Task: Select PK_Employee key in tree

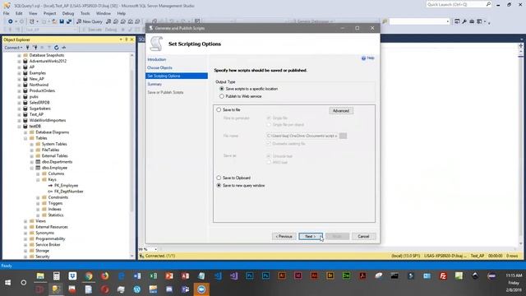Action: tap(66, 186)
